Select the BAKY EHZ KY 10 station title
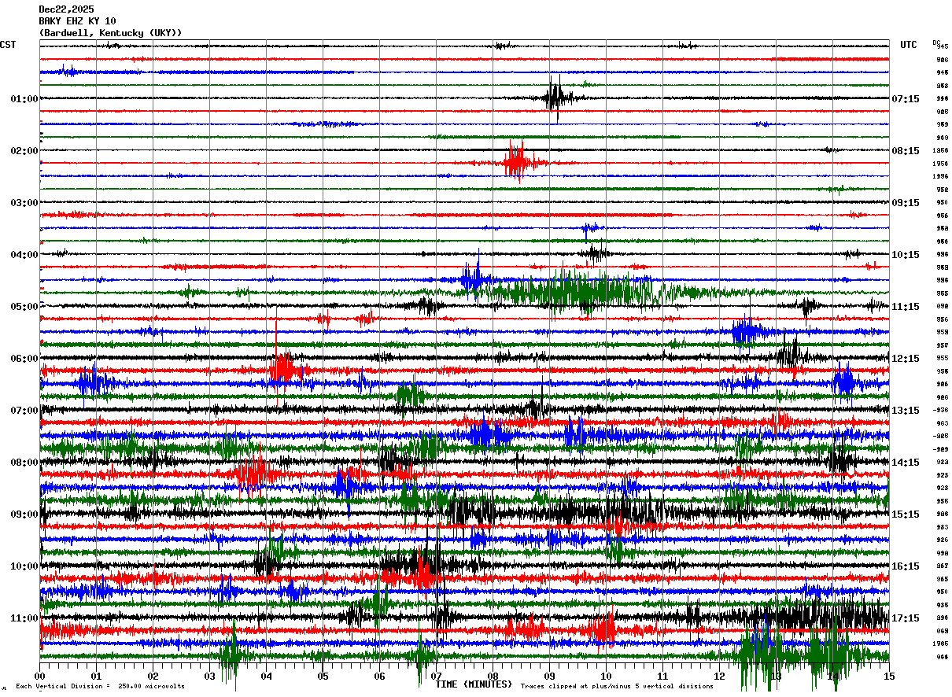952x697 pixels. click(77, 21)
